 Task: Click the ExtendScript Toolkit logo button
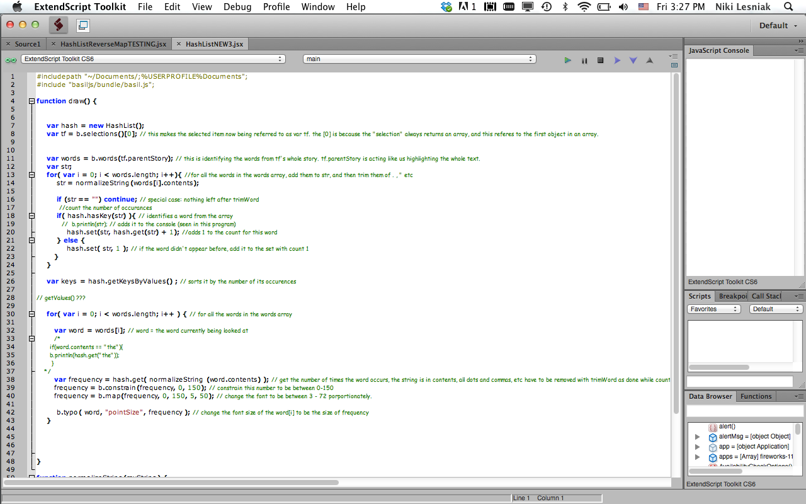click(x=59, y=25)
